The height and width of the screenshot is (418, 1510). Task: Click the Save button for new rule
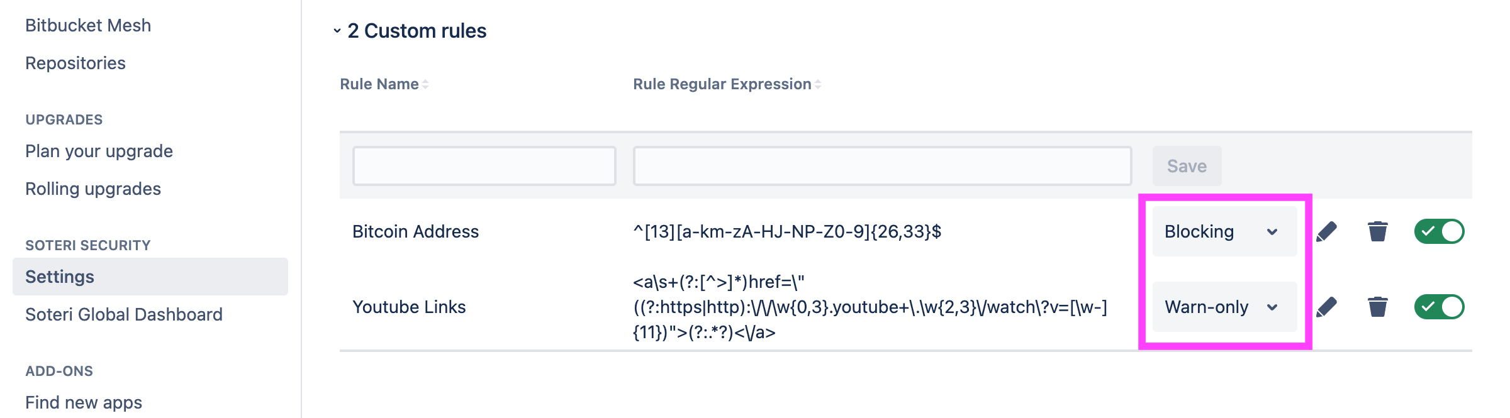click(1187, 166)
